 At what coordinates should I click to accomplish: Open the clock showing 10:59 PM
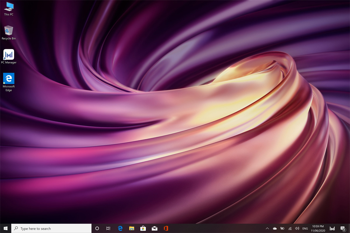[318, 228]
